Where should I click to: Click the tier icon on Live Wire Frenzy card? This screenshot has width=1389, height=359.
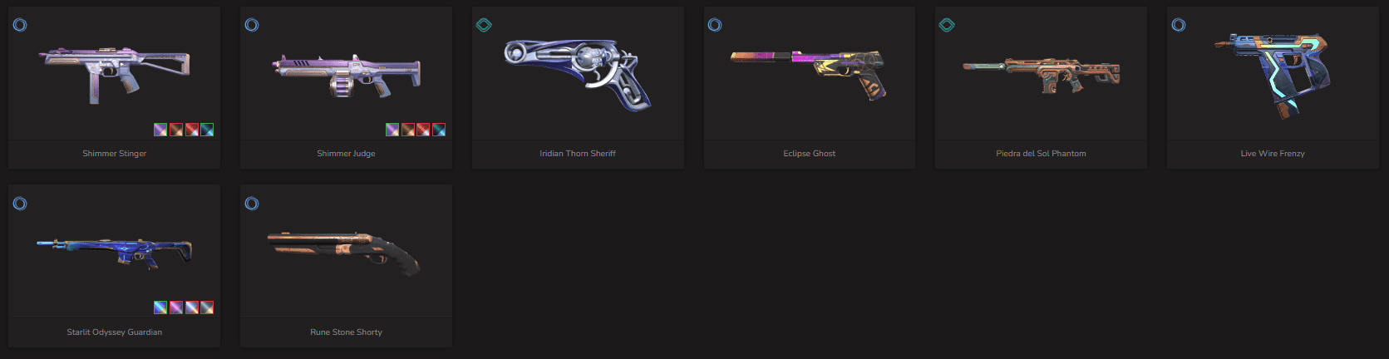[1179, 25]
